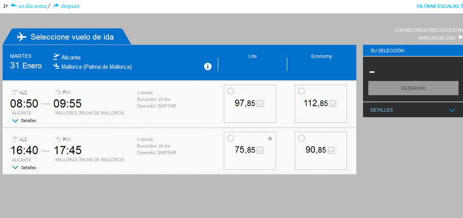This screenshot has height=218, width=463.
Task: Choose Economy fare 90,85 EUR radio button
Action: click(301, 138)
